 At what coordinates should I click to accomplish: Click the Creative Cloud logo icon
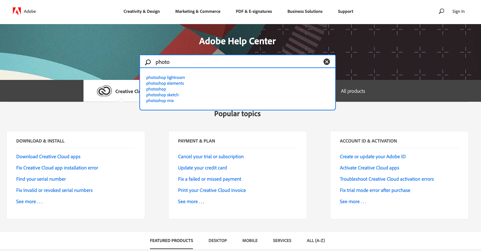point(104,91)
